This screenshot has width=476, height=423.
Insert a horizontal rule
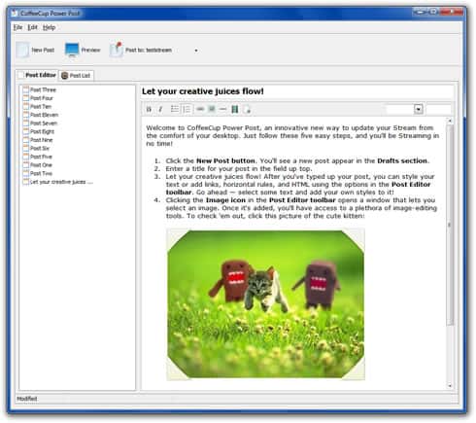(x=222, y=109)
